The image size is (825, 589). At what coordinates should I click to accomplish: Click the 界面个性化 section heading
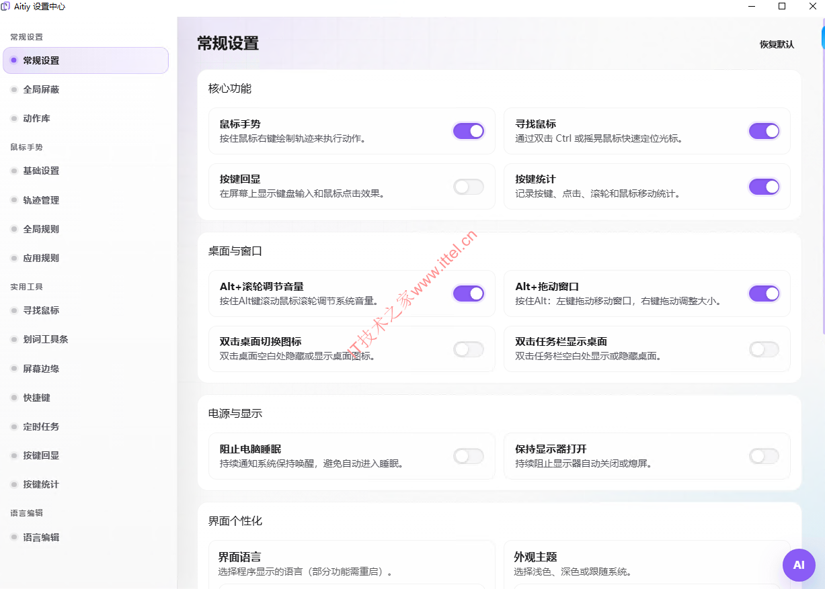tap(235, 521)
